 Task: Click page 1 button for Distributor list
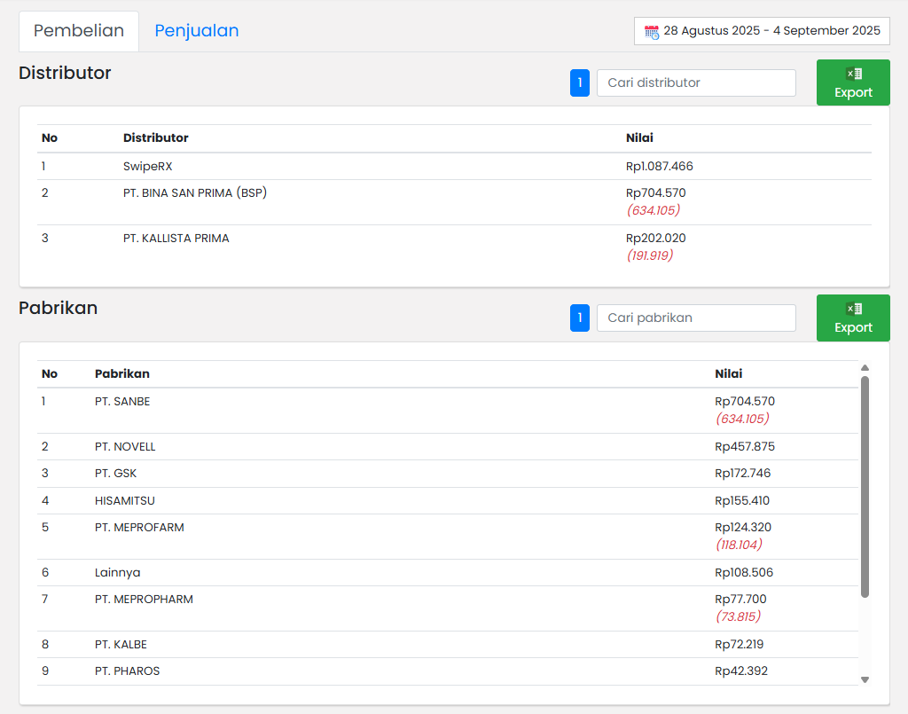(579, 83)
